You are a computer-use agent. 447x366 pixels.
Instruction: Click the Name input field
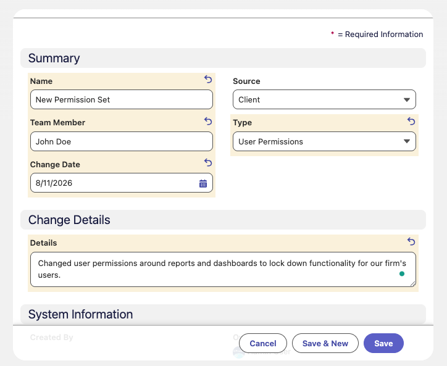(122, 99)
